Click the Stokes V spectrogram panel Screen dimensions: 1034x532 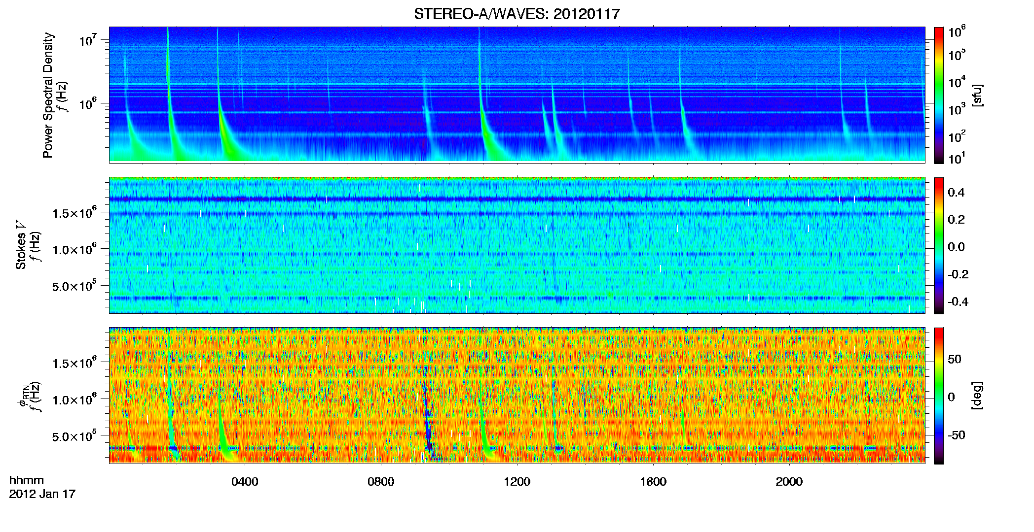pos(517,245)
